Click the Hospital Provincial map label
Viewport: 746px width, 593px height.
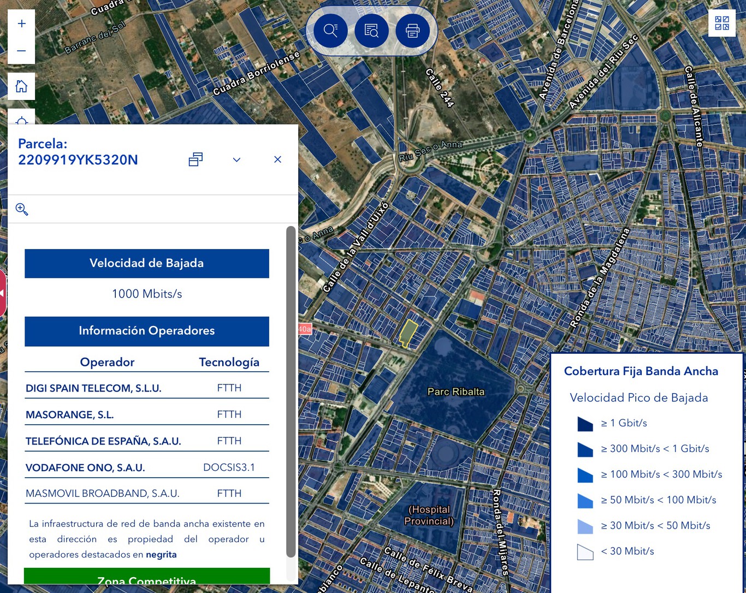(429, 515)
